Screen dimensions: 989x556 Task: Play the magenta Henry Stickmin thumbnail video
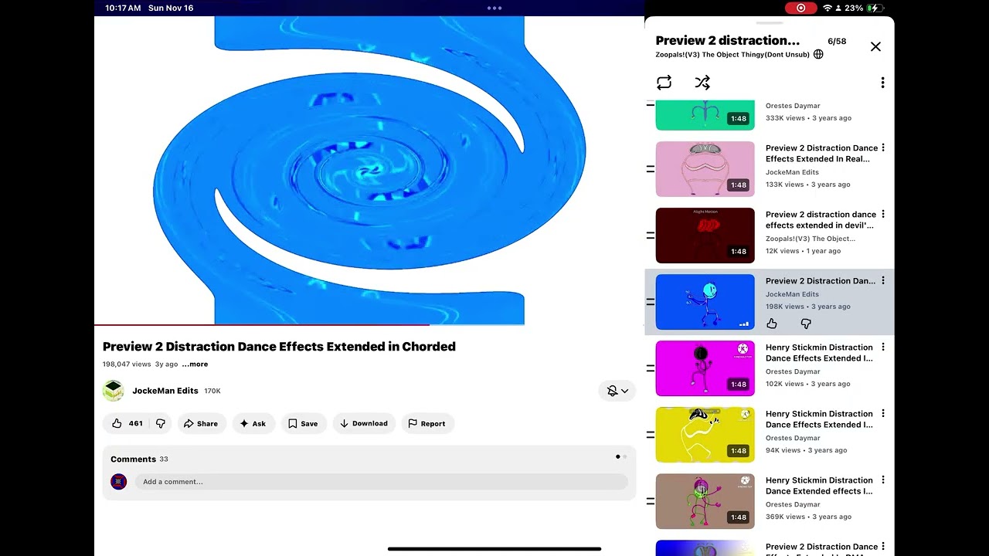point(705,368)
